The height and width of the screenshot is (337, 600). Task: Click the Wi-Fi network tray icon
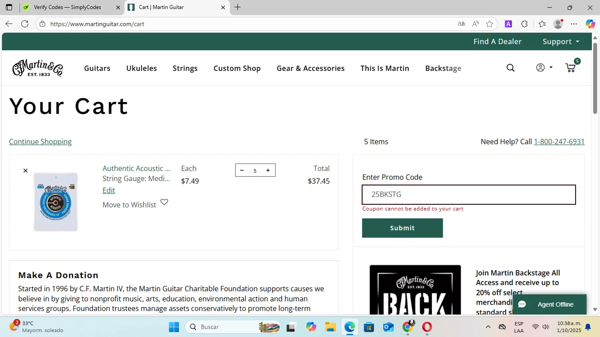[x=536, y=327]
